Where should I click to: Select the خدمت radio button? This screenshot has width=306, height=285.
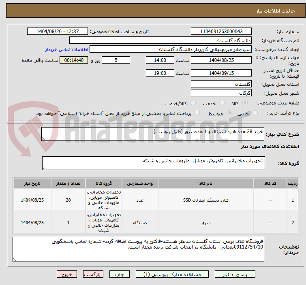coord(222,103)
